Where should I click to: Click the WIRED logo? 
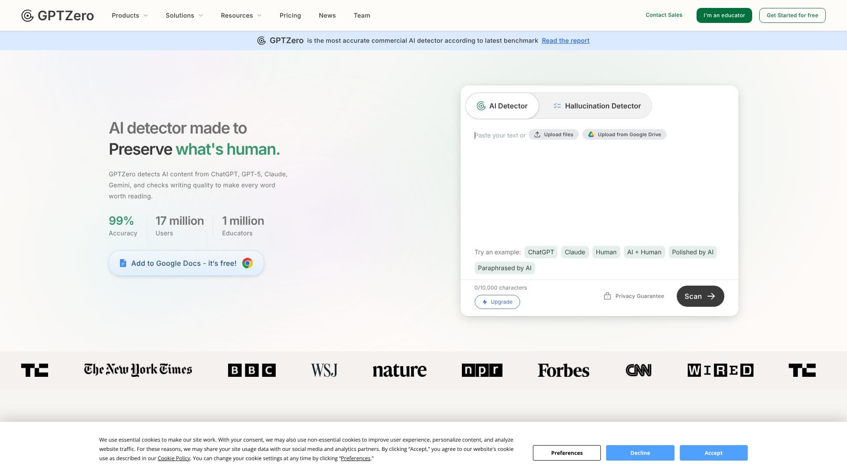(x=720, y=370)
